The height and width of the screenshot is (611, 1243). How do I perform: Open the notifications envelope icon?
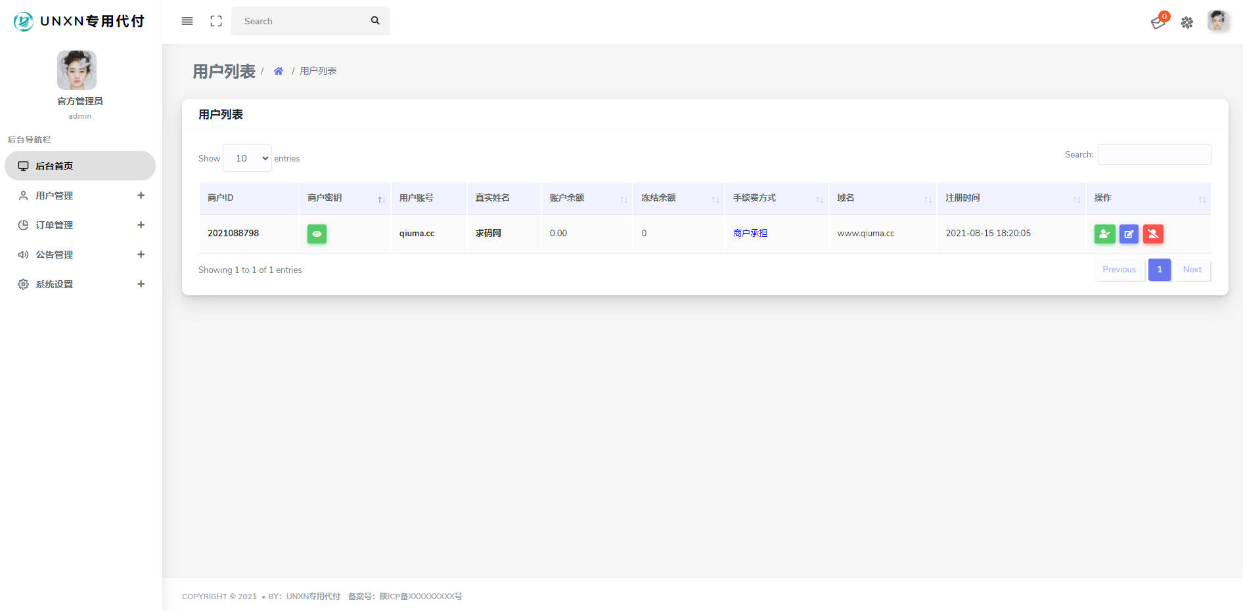[1158, 22]
